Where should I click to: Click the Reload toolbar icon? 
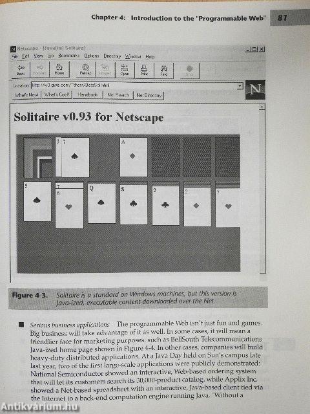85,70
